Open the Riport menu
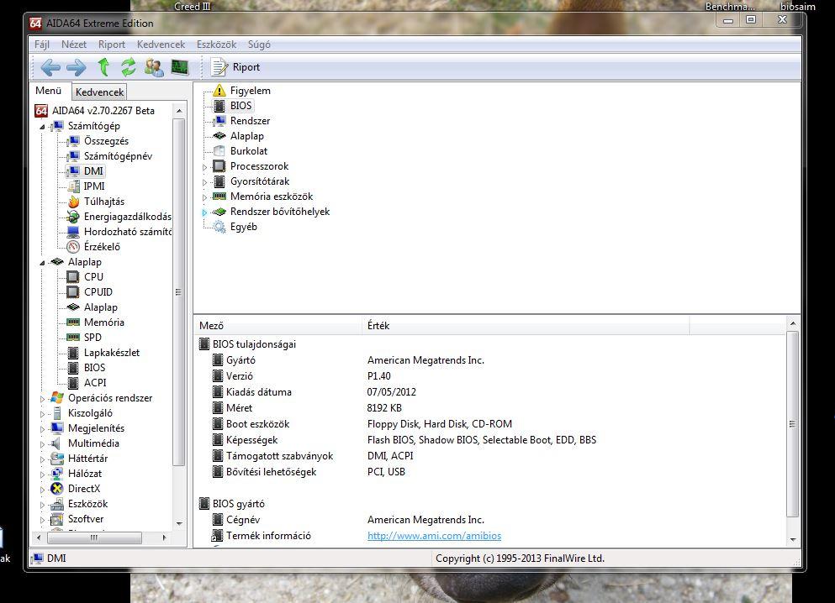Image resolution: width=835 pixels, height=603 pixels. tap(111, 45)
